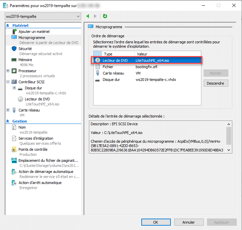This screenshot has height=230, width=242.
Task: Click the green refresh icon in toolbar
Action: pos(105,16)
